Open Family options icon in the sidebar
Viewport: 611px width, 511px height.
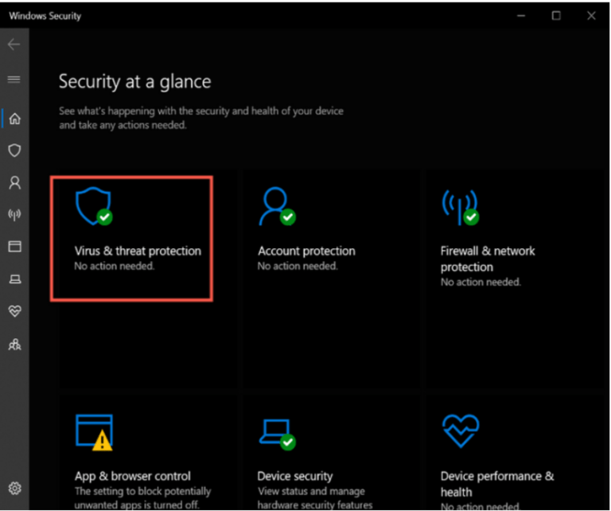pyautogui.click(x=15, y=345)
